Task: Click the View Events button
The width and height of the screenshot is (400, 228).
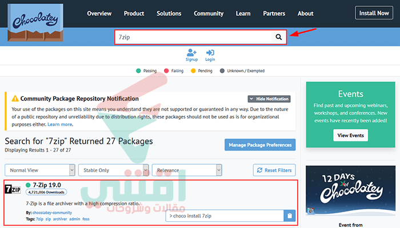Action: pyautogui.click(x=350, y=136)
